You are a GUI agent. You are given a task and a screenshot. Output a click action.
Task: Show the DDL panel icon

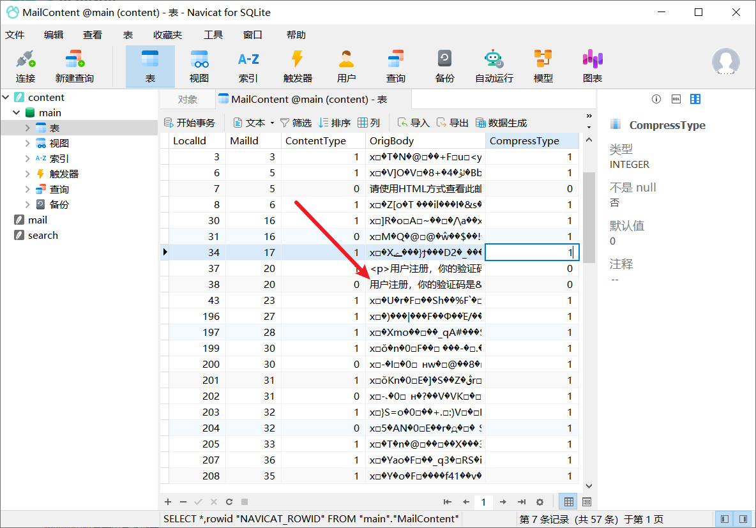(x=676, y=99)
